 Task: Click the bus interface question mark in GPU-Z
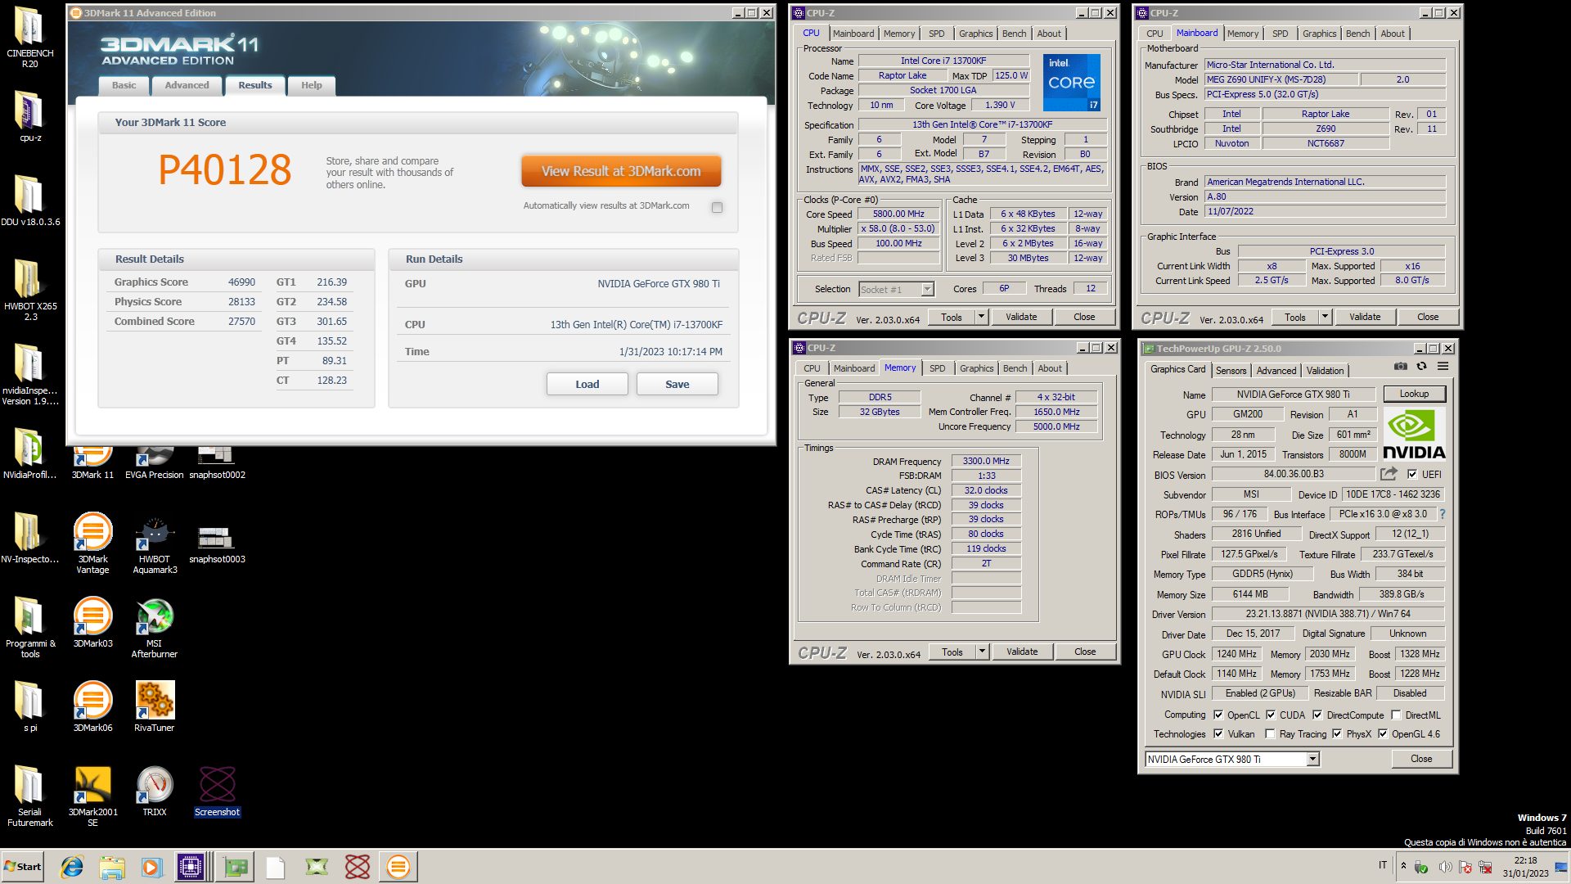pos(1443,514)
